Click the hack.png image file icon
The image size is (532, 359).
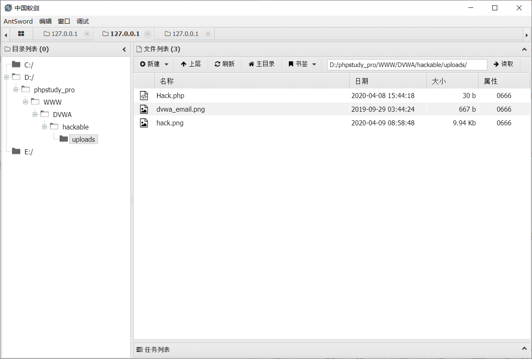click(144, 123)
